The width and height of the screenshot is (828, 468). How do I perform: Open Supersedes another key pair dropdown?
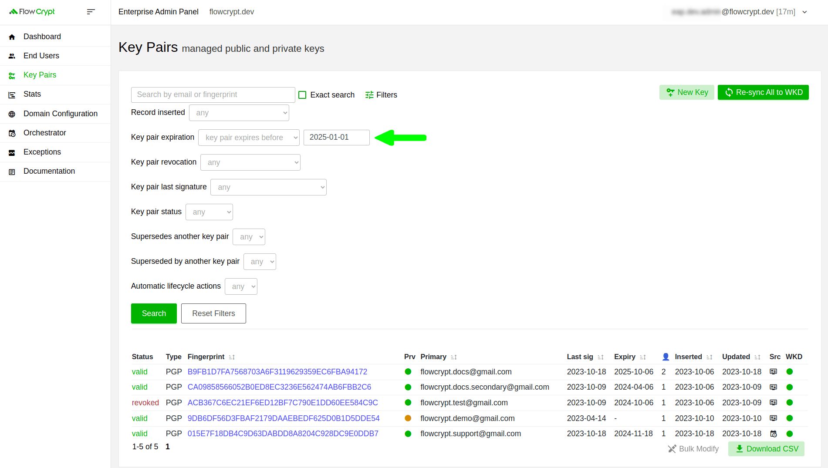249,237
